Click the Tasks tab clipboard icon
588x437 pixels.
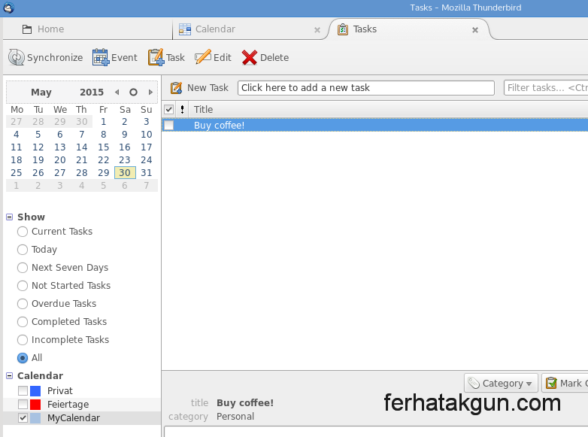point(343,29)
